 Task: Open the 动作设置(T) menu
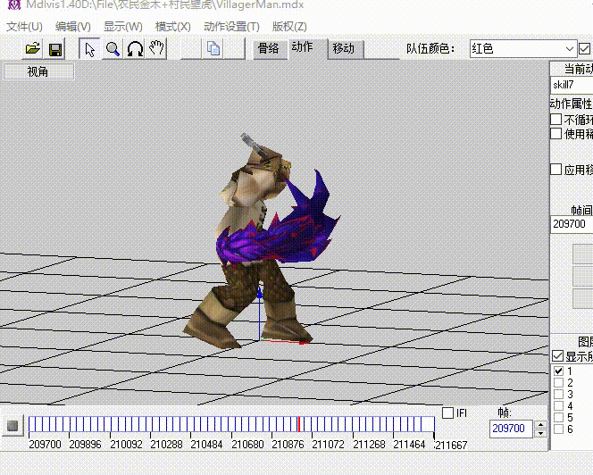231,27
